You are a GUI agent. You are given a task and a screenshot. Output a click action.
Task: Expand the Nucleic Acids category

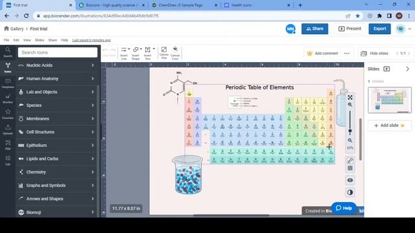56,65
